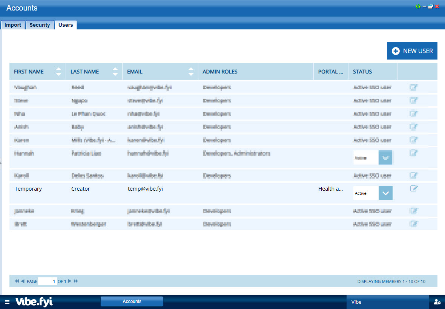Go to the first page of users
445x309 pixels.
tap(17, 281)
